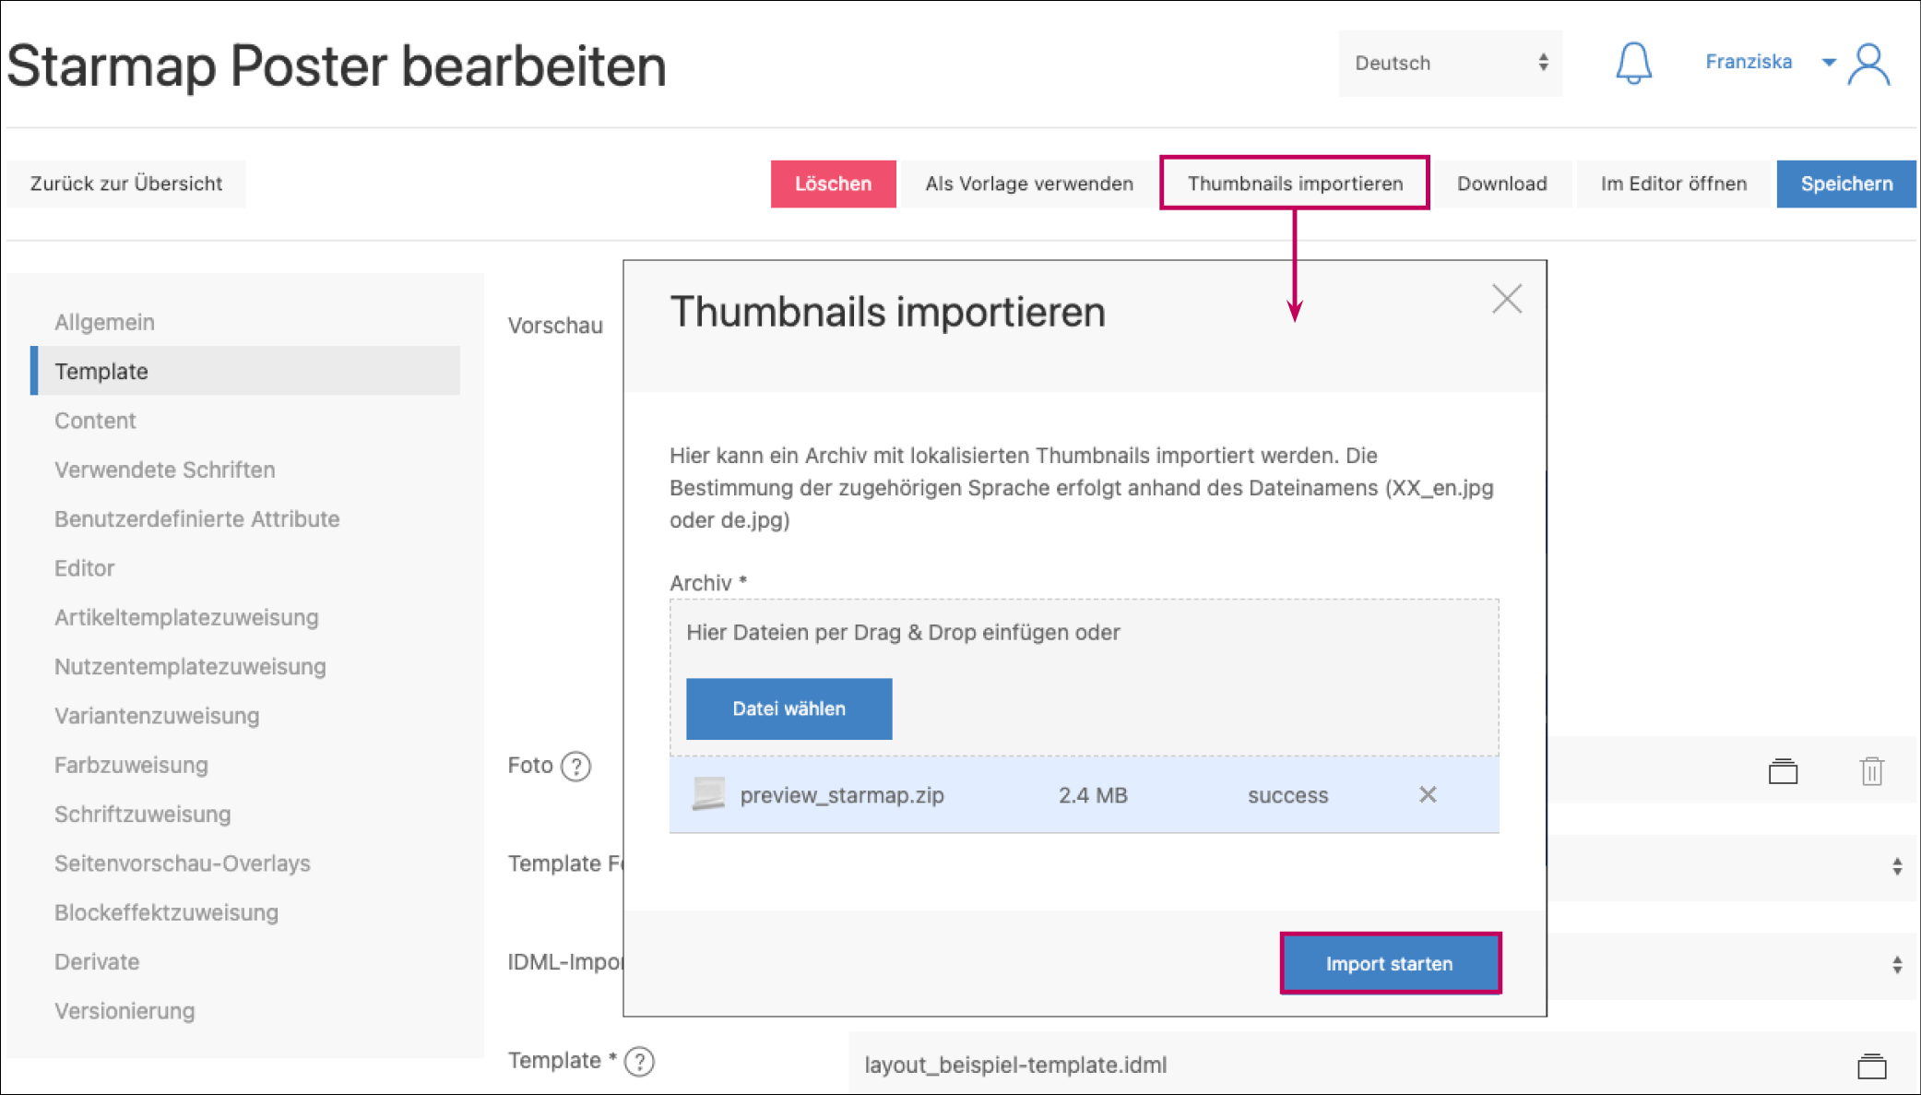
Task: Open the Template Format select arrows
Action: click(1897, 866)
